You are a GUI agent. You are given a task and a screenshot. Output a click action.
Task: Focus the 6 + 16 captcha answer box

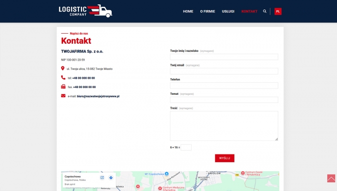pyautogui.click(x=186, y=147)
